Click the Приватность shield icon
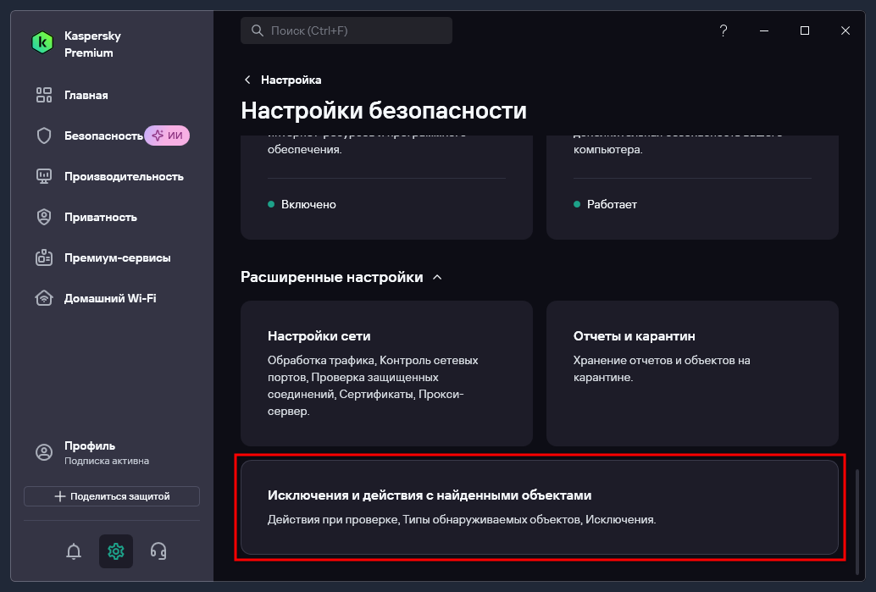The width and height of the screenshot is (876, 592). pos(43,218)
